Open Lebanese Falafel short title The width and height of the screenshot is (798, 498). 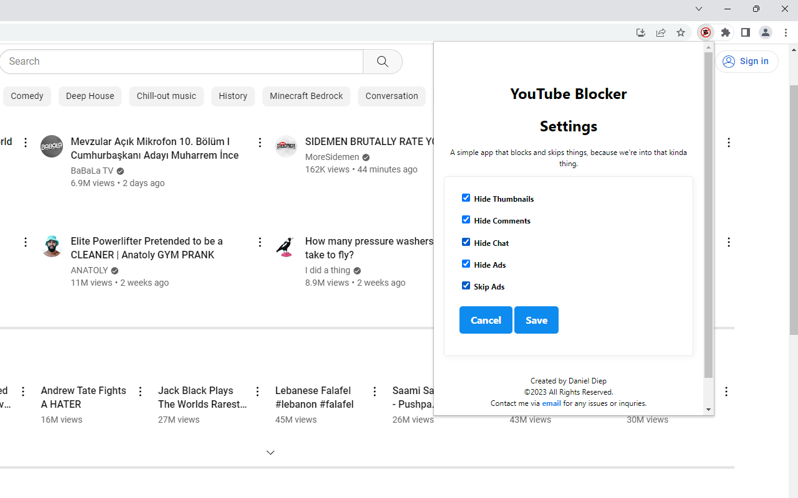pyautogui.click(x=314, y=397)
